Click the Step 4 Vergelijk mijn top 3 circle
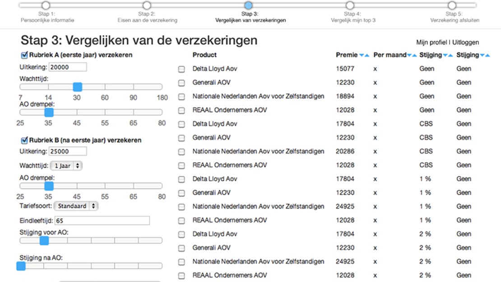501x282 pixels. point(350,5)
